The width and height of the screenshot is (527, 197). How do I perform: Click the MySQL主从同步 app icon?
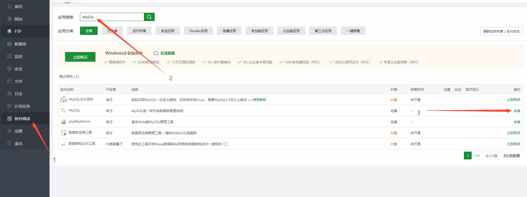(64, 100)
